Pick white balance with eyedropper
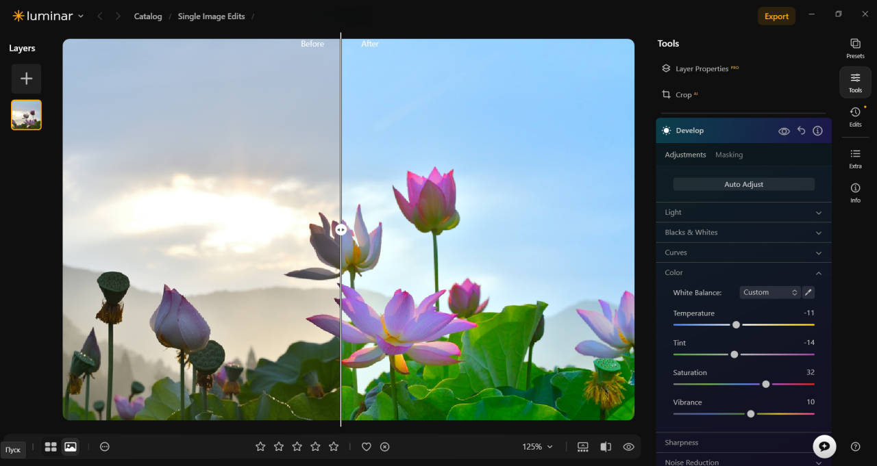877x466 pixels. (808, 292)
